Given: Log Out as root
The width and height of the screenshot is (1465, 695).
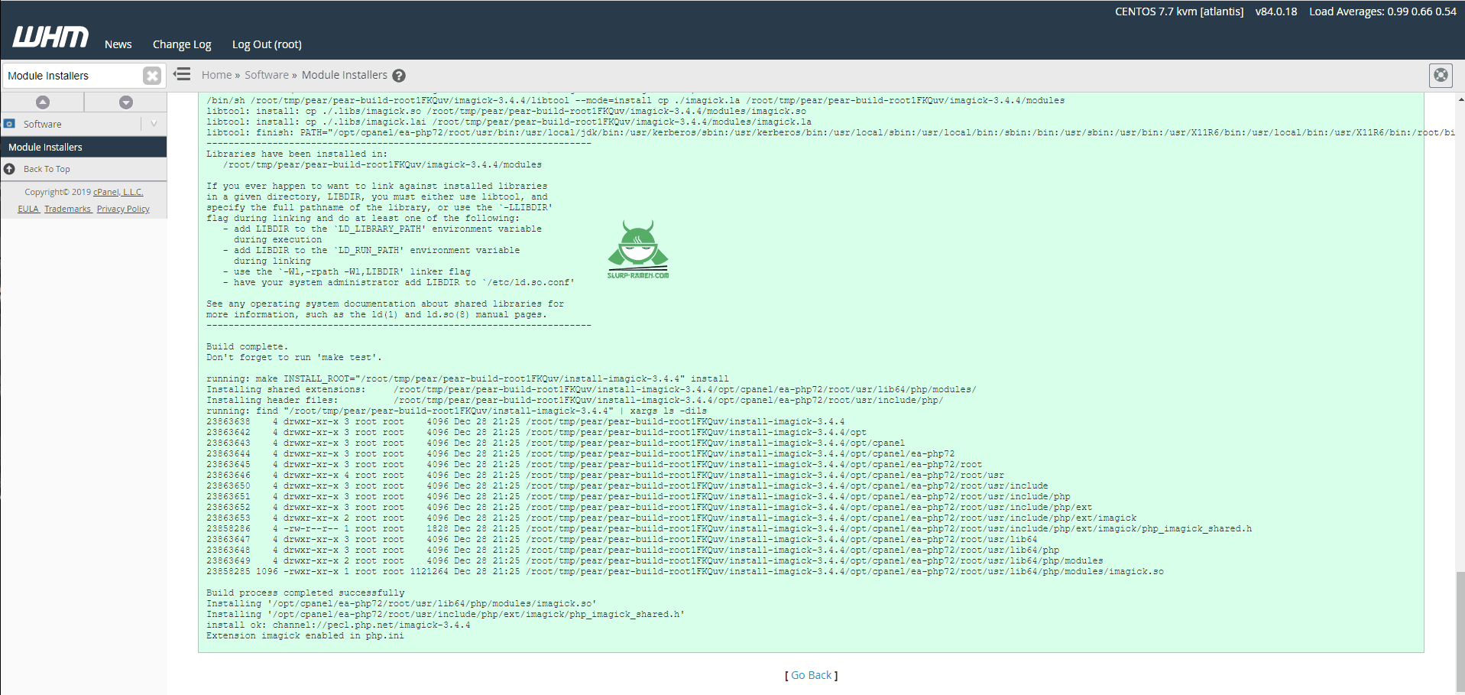Looking at the screenshot, I should pos(267,44).
